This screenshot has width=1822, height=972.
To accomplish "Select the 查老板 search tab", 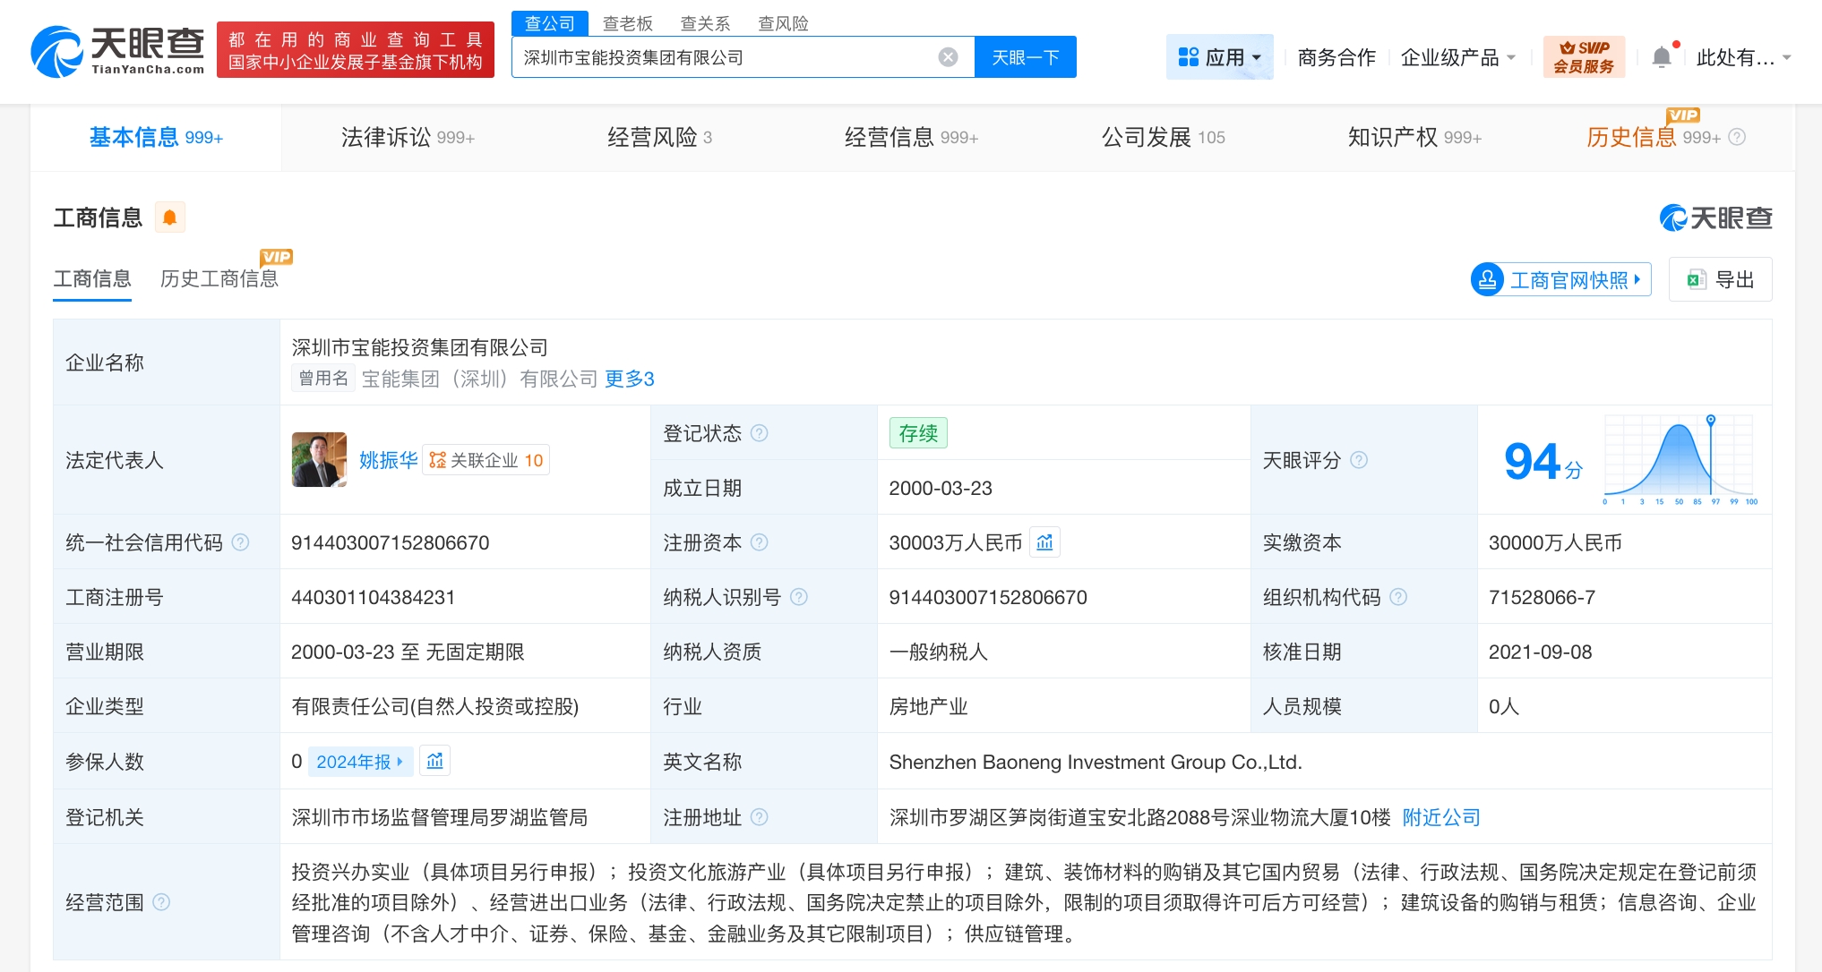I will [628, 23].
